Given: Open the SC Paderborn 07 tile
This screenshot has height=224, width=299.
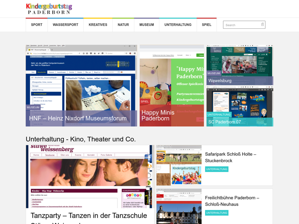Looking at the screenshot, I should 225,122.
